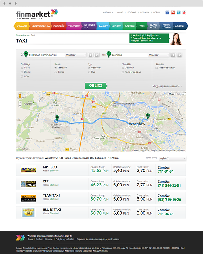
Task: Open the footer Regulamin świadczenia usług link
Action: point(98,239)
